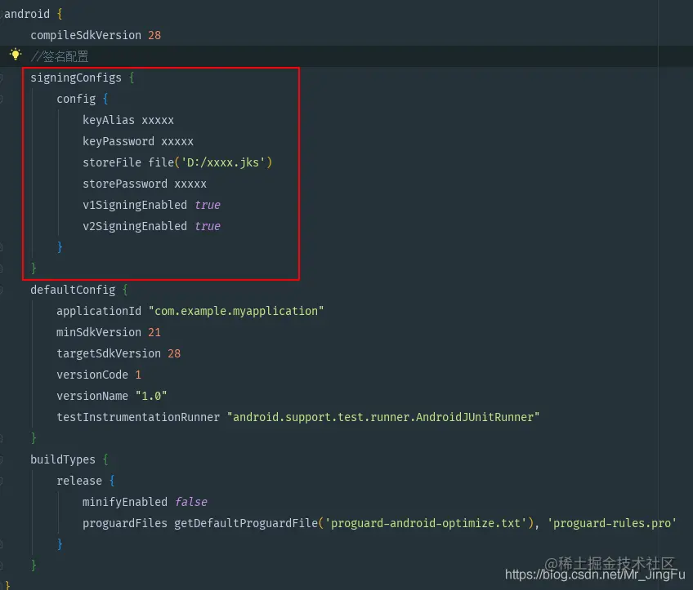The height and width of the screenshot is (590, 693).
Task: Click the 'android' keyword on the first line
Action: [27, 14]
